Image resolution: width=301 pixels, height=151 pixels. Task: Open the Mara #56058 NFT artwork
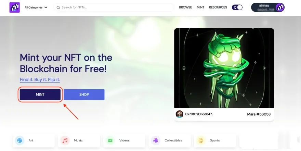(x=224, y=68)
